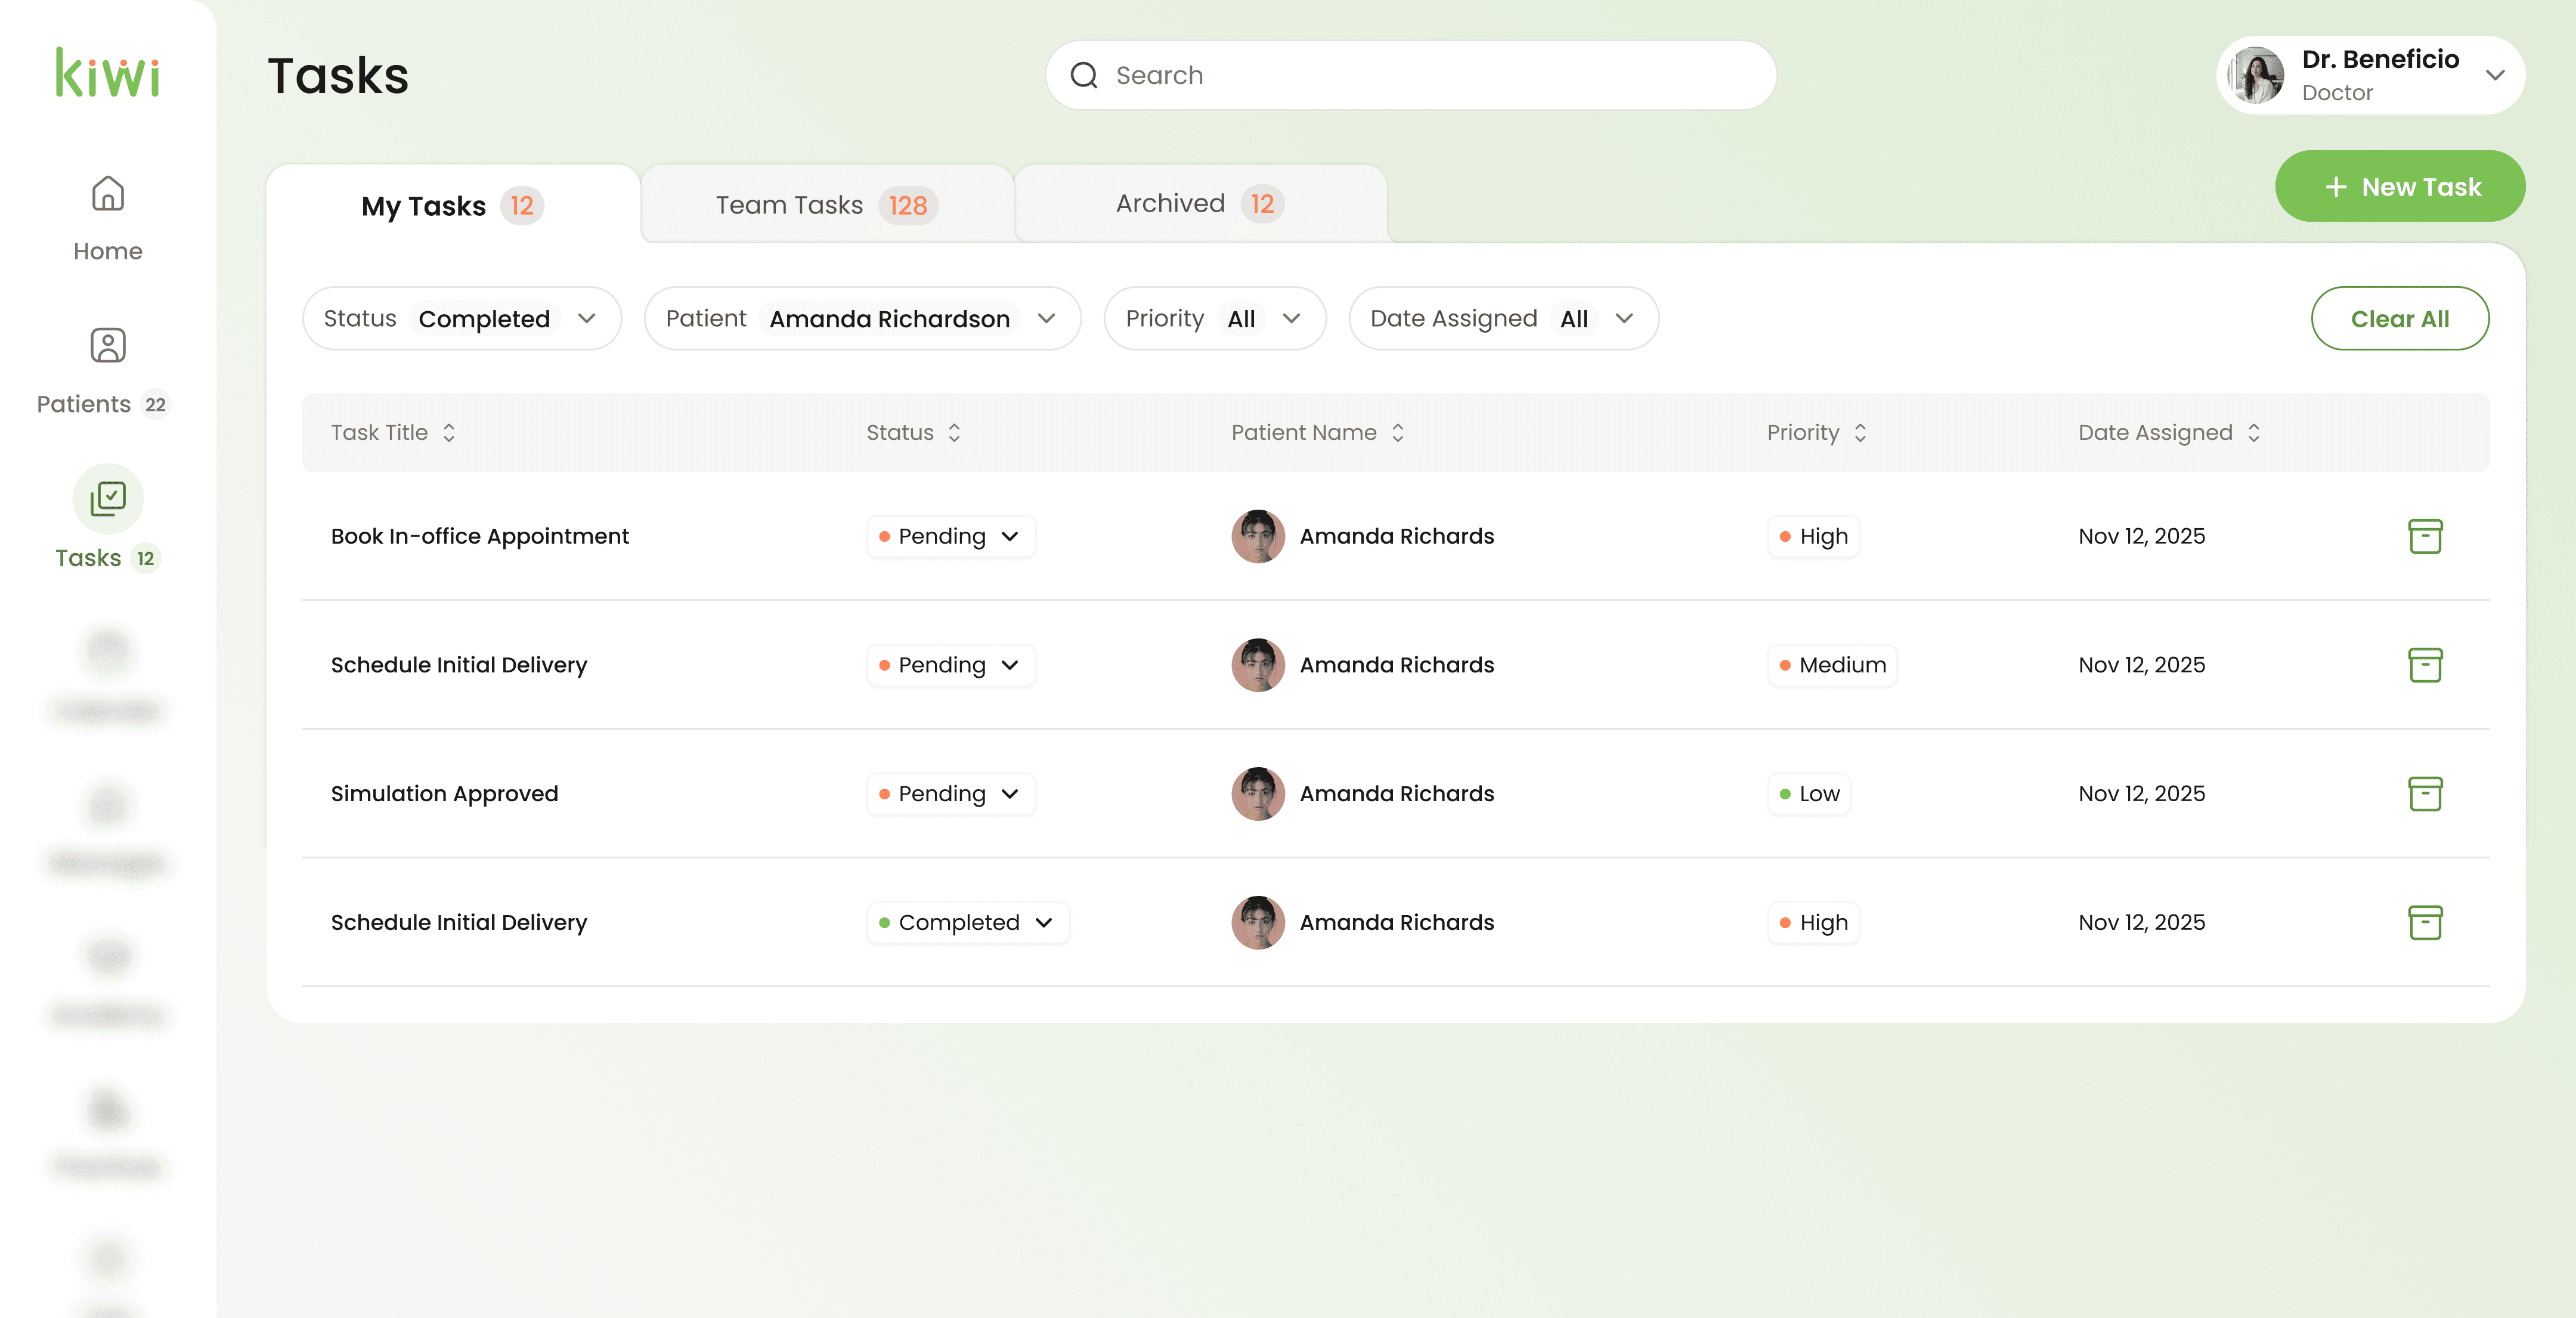Switch to the Archived tab
2576x1318 pixels.
1199,204
